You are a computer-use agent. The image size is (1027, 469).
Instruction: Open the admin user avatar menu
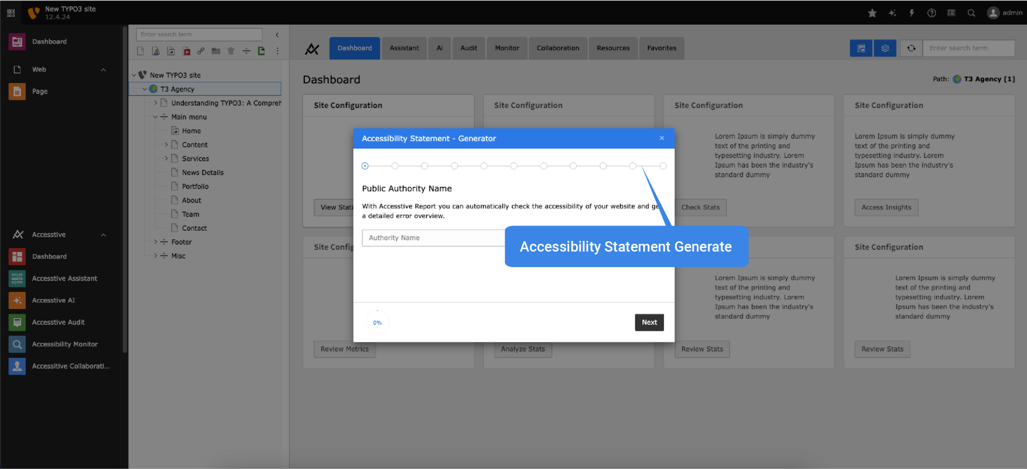1004,13
